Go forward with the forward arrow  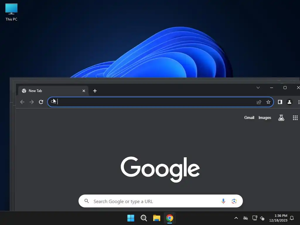click(32, 102)
